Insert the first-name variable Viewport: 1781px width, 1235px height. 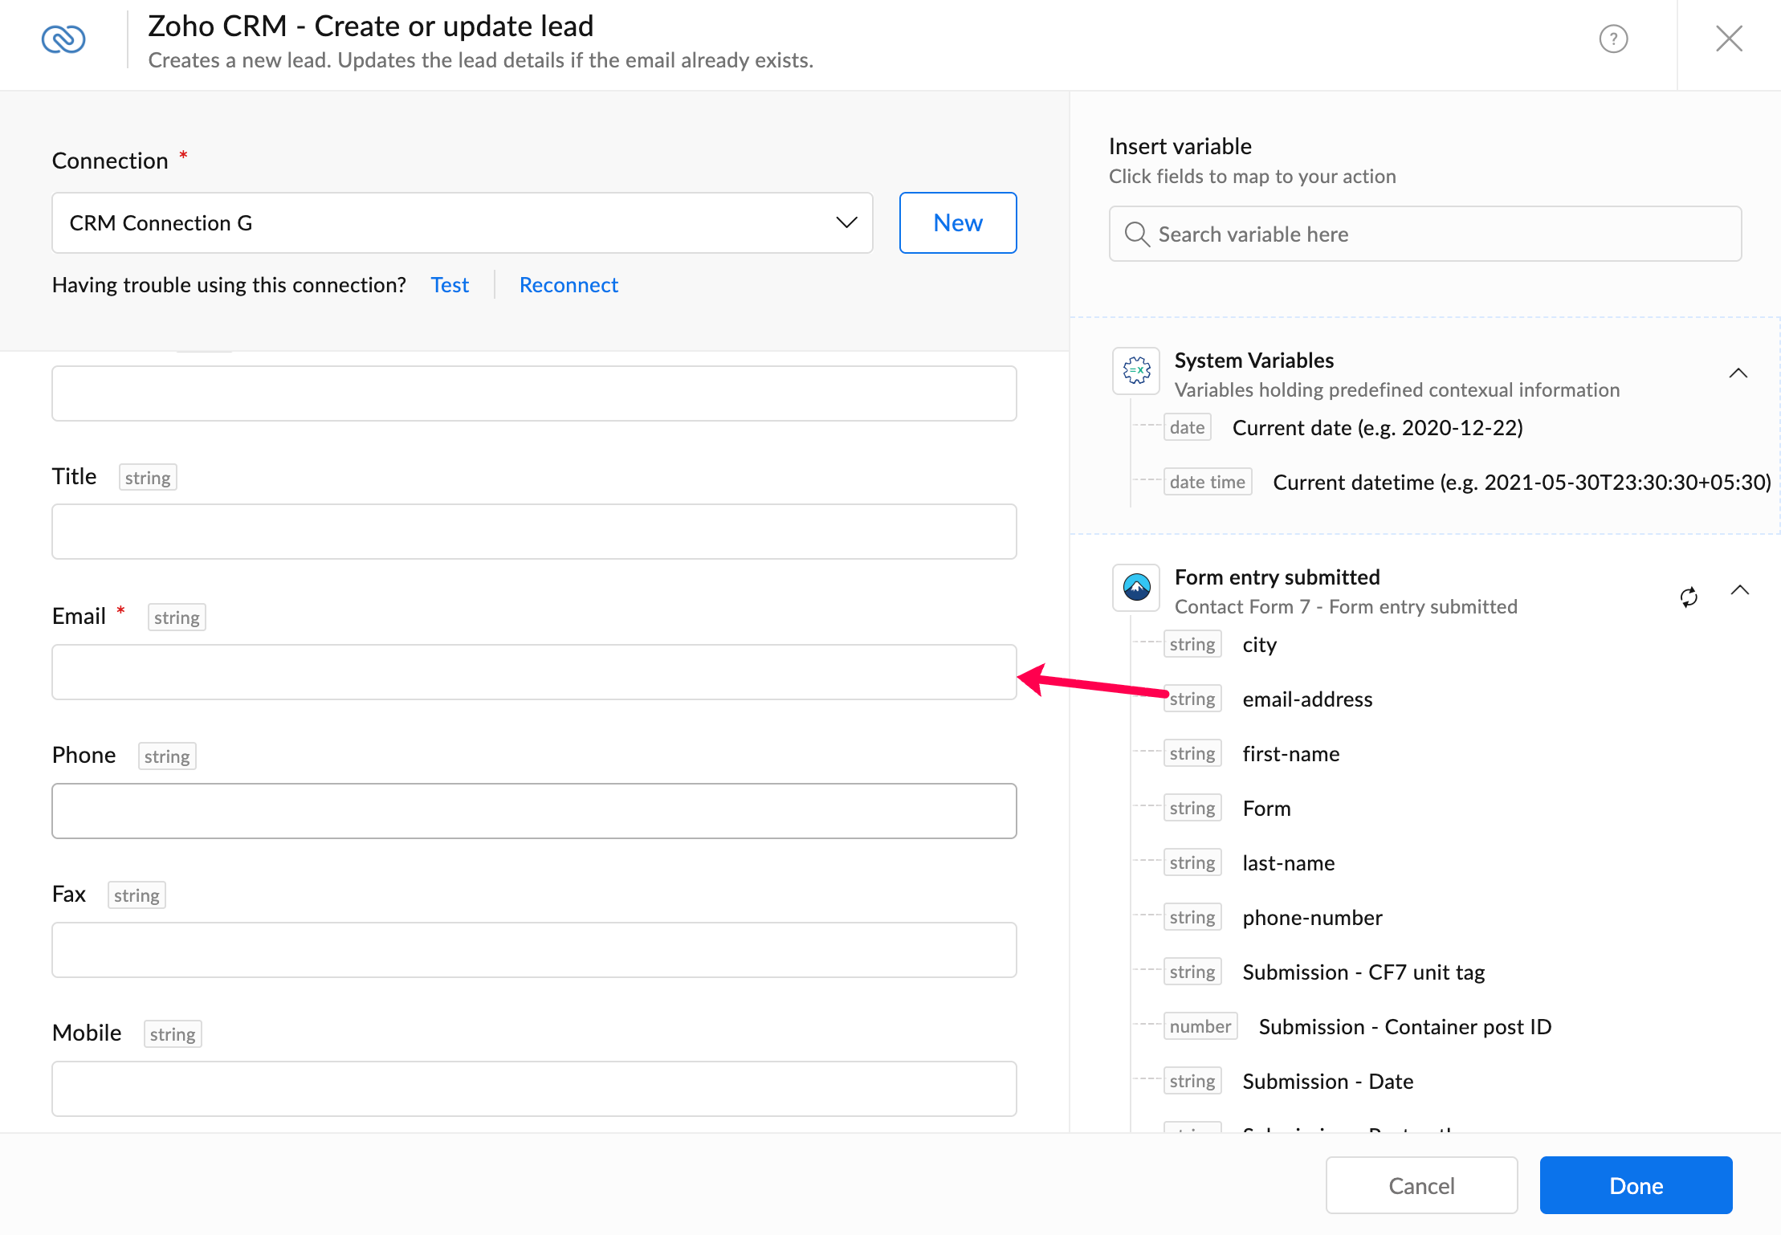1291,754
